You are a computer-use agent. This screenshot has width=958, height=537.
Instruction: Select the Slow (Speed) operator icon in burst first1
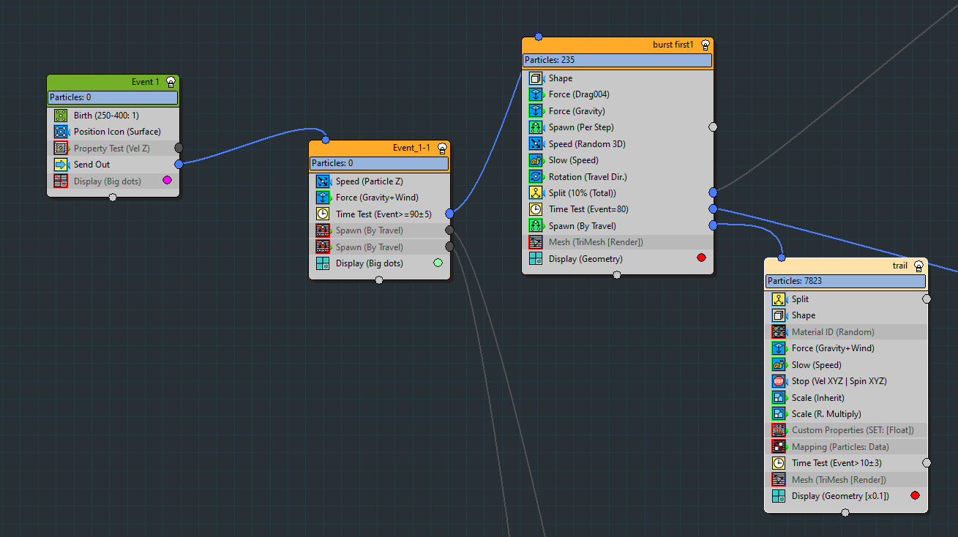click(x=536, y=160)
